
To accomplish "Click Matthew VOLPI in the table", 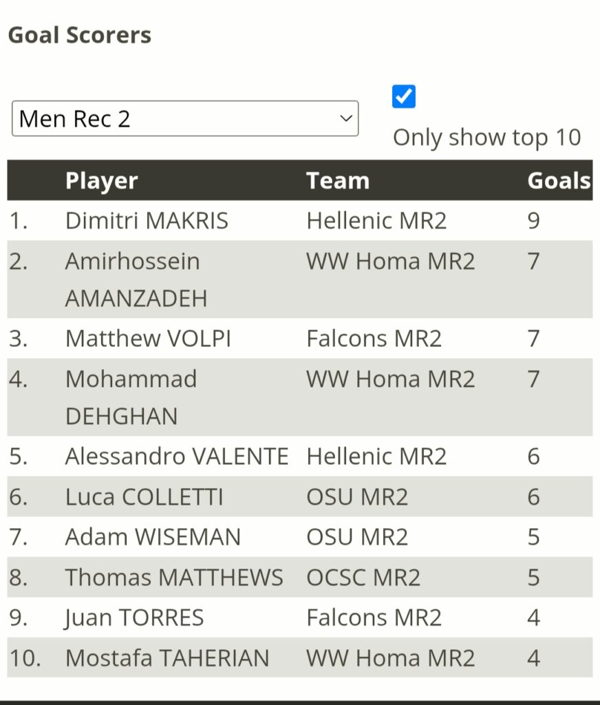I will pyautogui.click(x=149, y=339).
